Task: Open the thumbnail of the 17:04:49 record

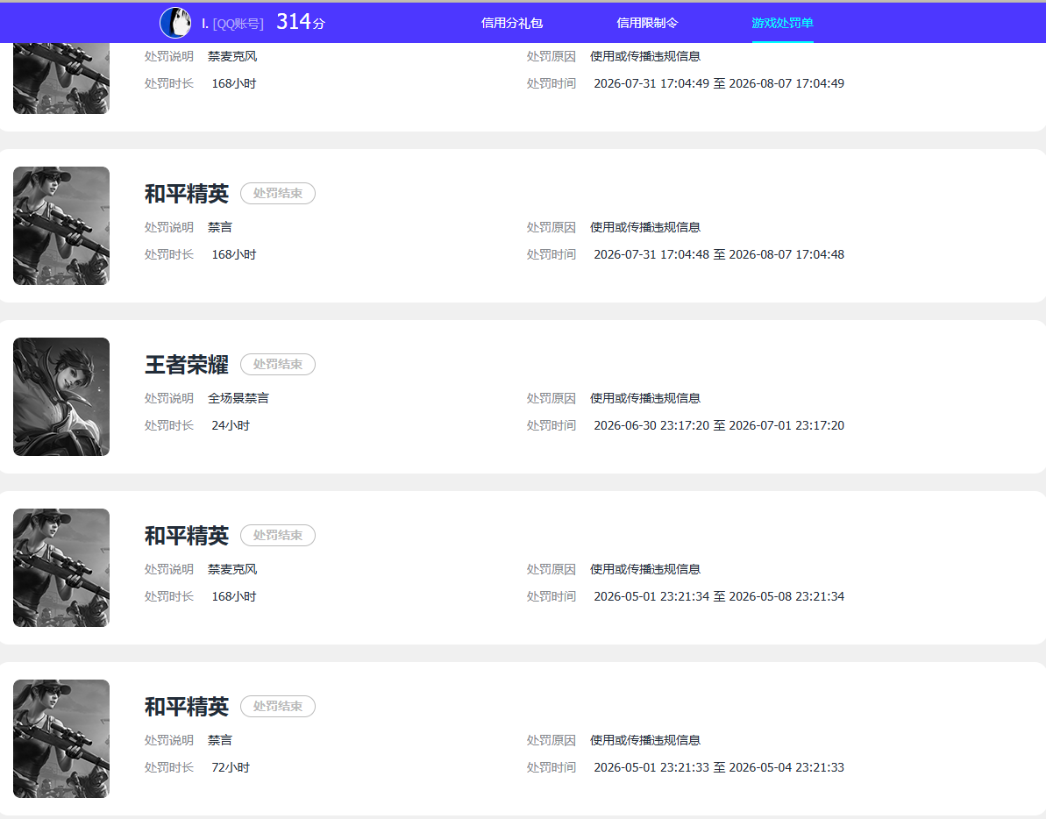Action: pos(61,79)
